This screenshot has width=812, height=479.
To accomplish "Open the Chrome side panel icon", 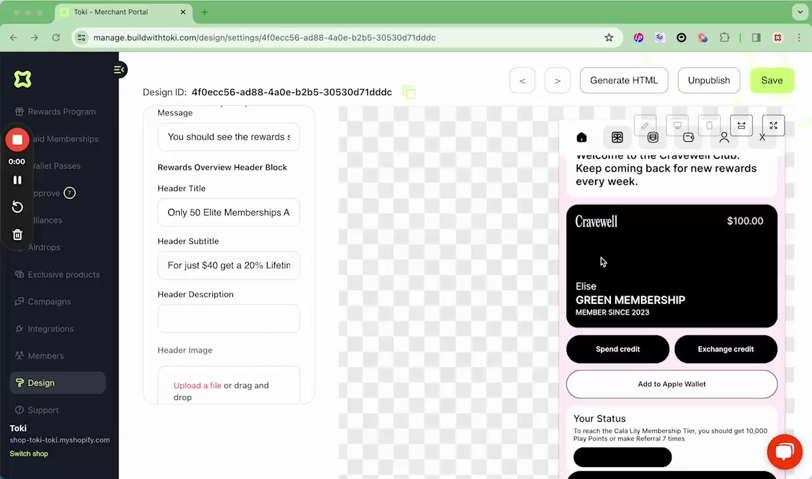I will [756, 38].
